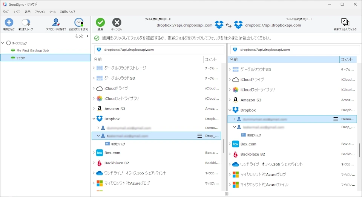Expand もっと chevron in the jobs panel
This screenshot has width=362, height=197.
[87, 36]
